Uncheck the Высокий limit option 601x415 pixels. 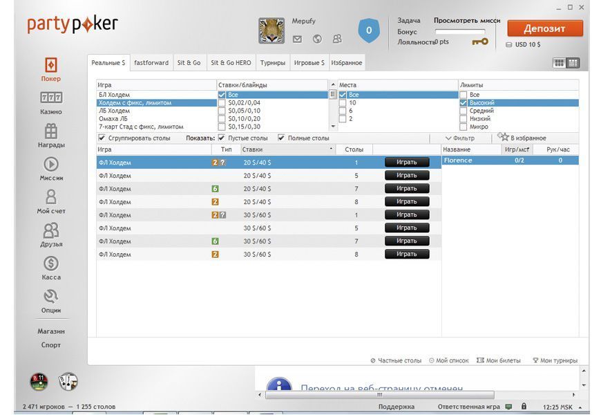463,102
